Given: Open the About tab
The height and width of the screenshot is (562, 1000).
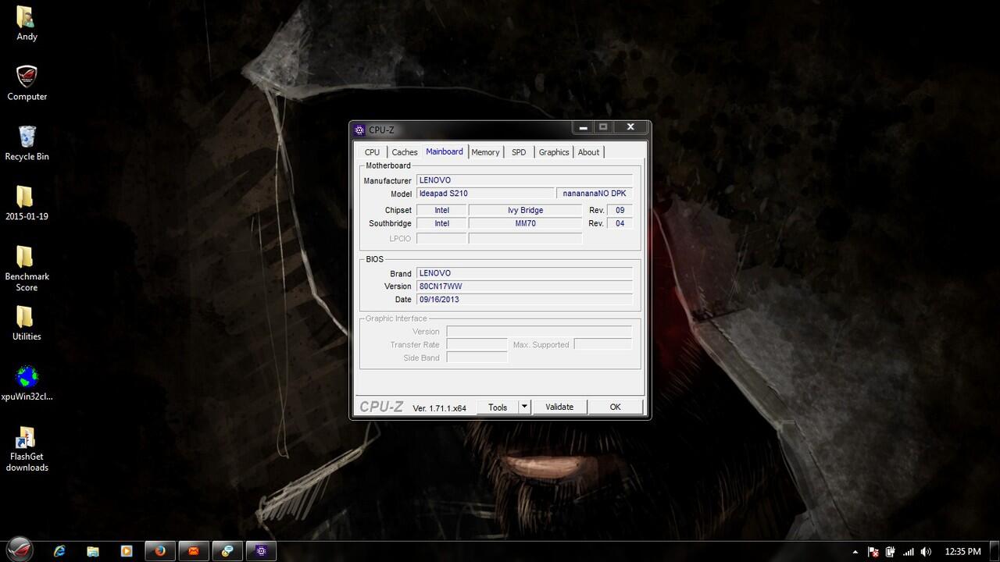Looking at the screenshot, I should point(588,152).
